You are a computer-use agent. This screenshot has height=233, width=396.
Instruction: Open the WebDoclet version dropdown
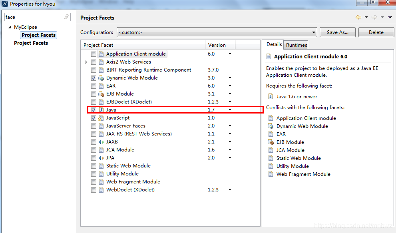pyautogui.click(x=230, y=190)
